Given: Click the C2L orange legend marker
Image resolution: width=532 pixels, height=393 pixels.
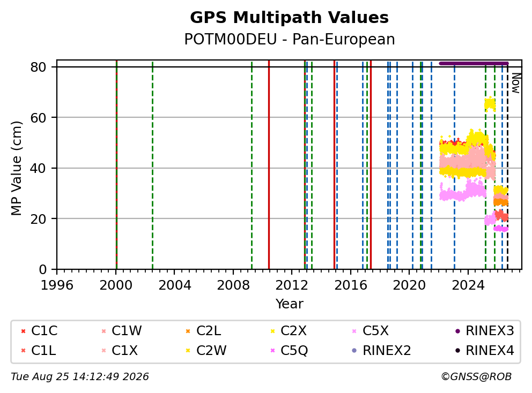Looking at the screenshot, I should pos(188,331).
